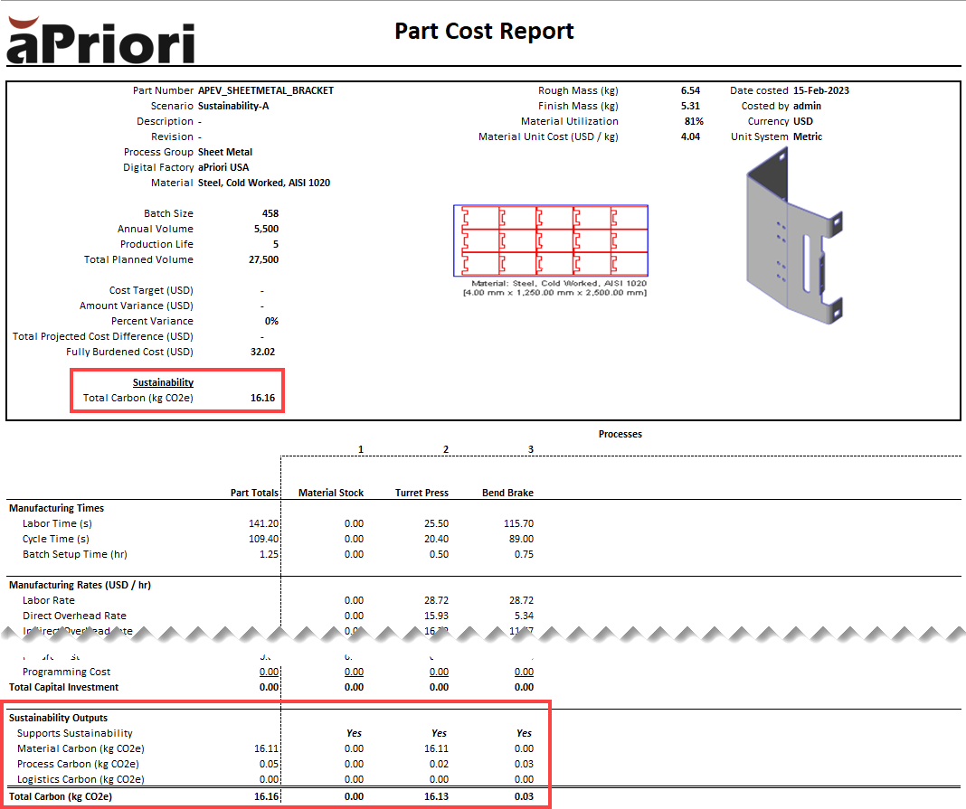
Task: Click Turret Press labor rate 28.72
Action: point(436,600)
